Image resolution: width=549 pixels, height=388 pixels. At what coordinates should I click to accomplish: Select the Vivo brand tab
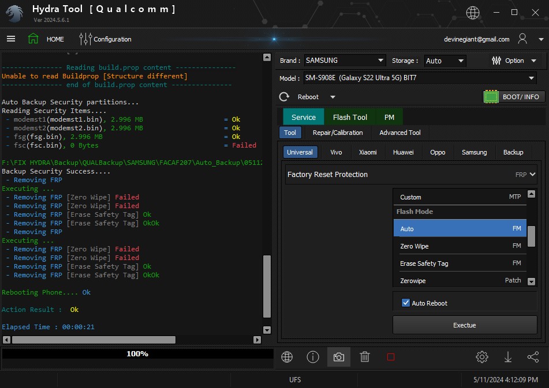tap(336, 152)
